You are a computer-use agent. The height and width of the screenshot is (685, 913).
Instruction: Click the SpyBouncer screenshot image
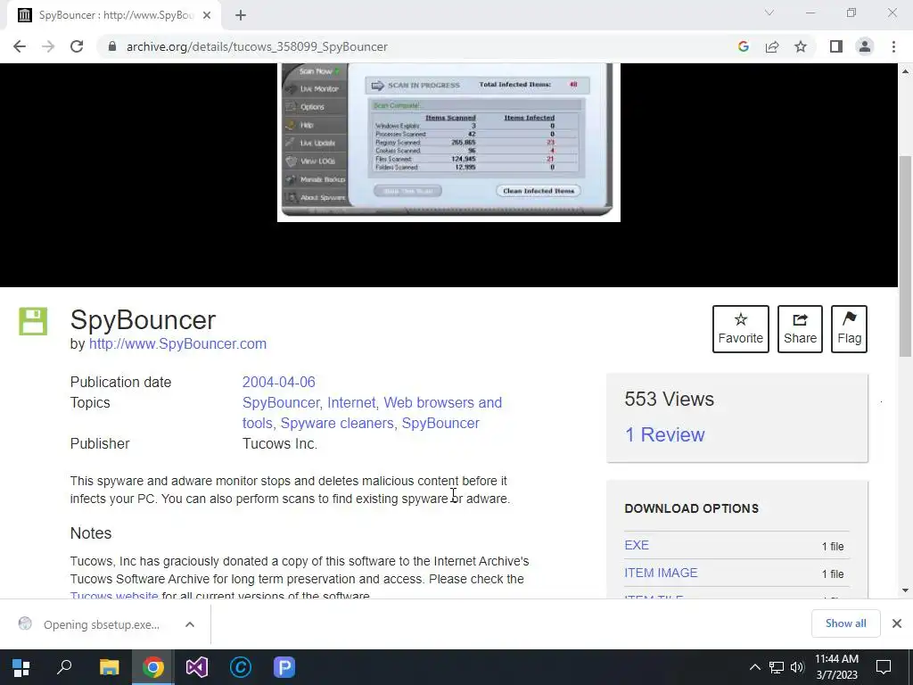pyautogui.click(x=448, y=142)
